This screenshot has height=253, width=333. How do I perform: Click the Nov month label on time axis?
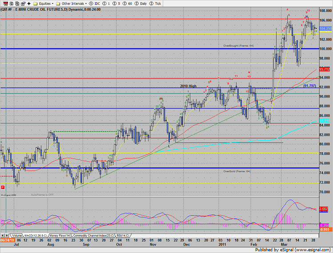tap(153, 245)
